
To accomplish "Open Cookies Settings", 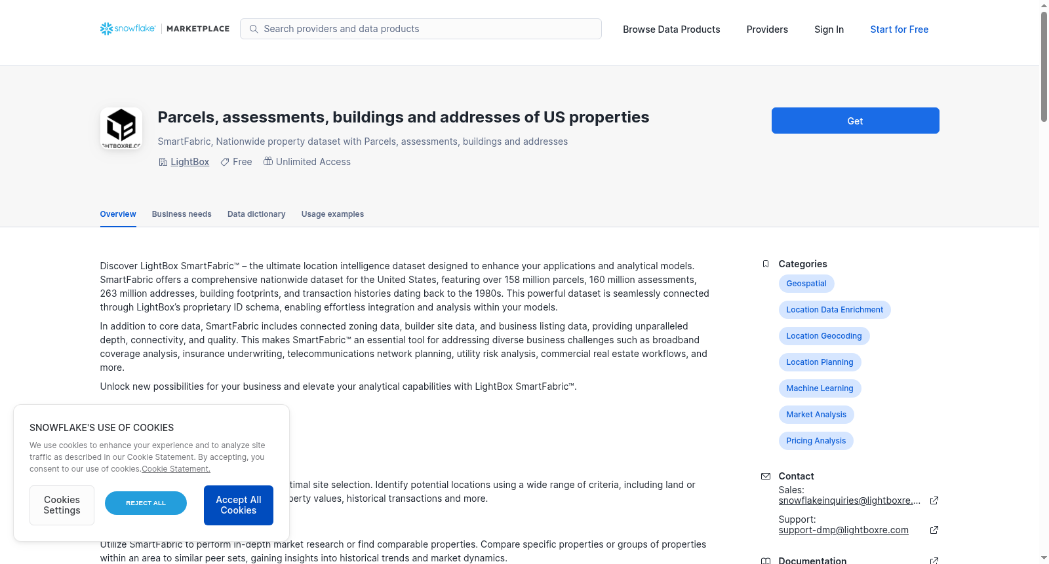I will point(62,505).
